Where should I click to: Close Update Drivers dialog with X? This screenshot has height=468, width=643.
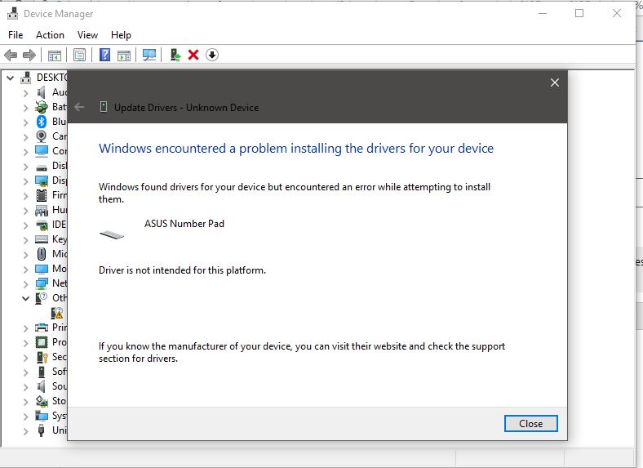click(x=554, y=83)
